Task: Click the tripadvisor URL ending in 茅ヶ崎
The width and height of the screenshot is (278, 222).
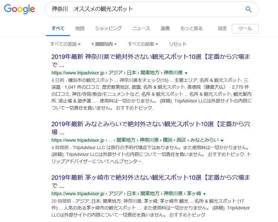Action: (126, 193)
